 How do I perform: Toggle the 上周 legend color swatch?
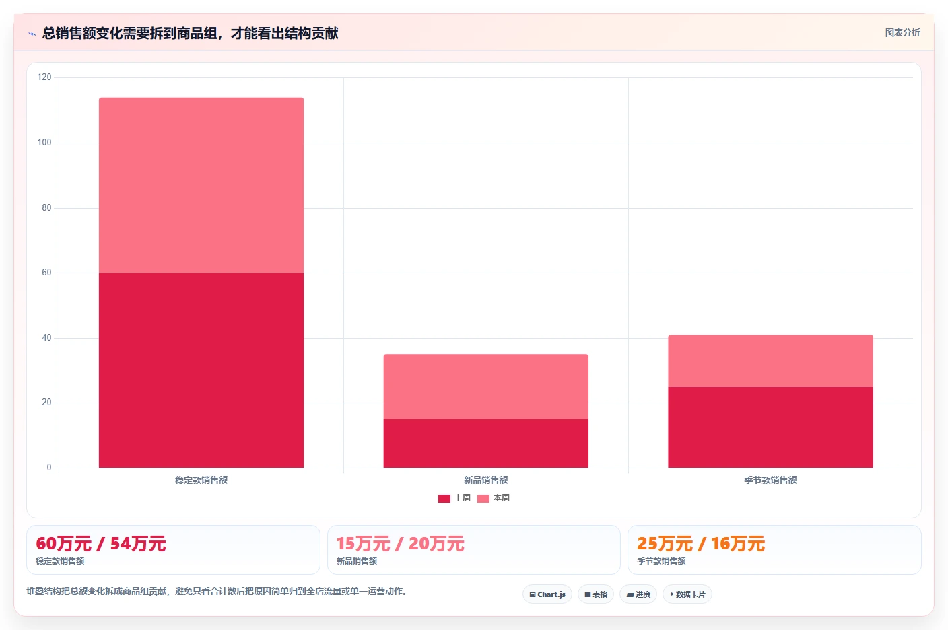click(x=444, y=499)
